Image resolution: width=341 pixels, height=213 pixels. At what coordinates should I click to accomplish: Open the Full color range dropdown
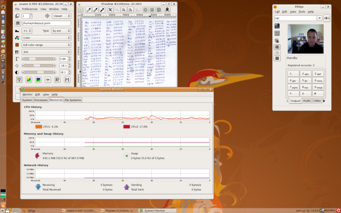coord(47,45)
